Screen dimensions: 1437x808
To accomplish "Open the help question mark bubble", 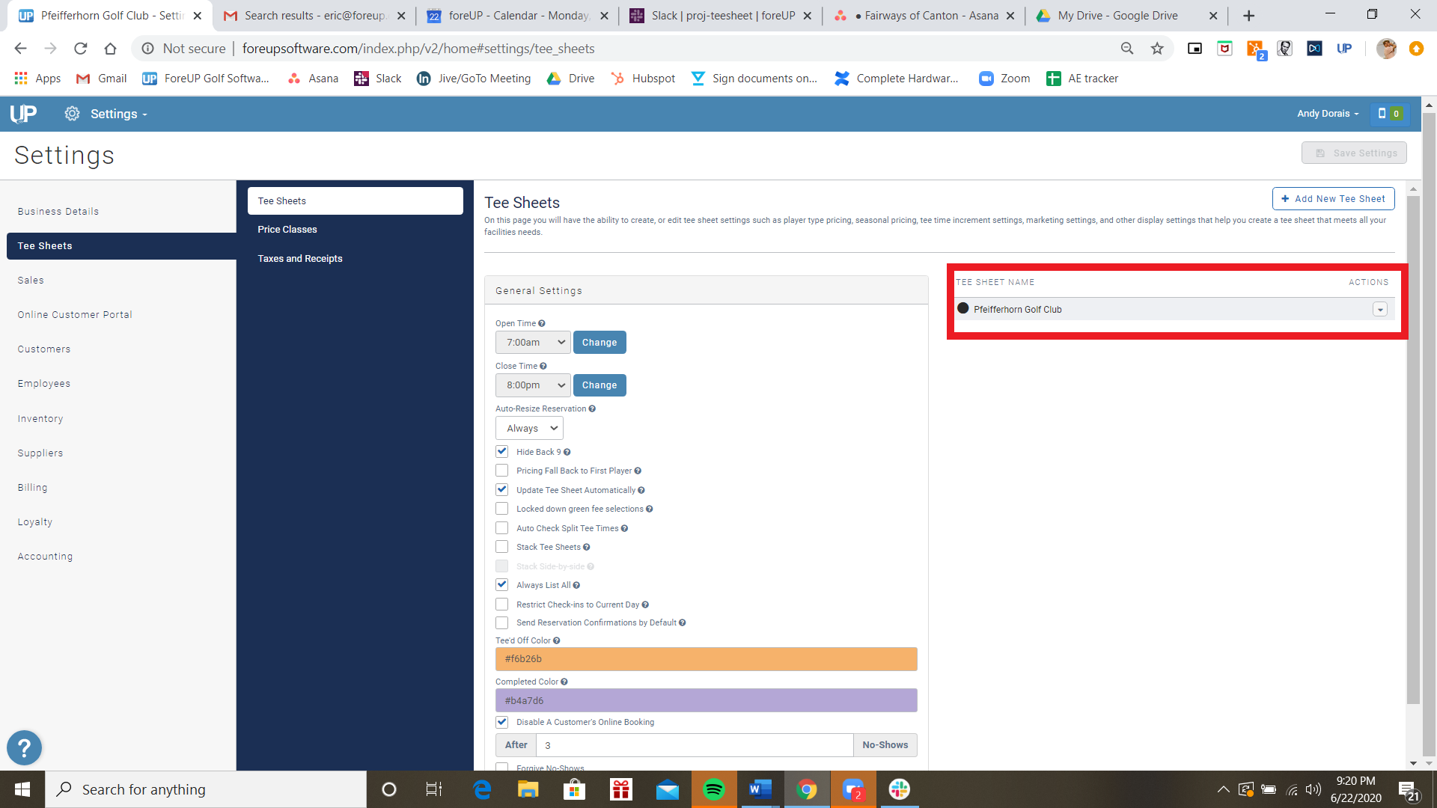I will [x=24, y=747].
